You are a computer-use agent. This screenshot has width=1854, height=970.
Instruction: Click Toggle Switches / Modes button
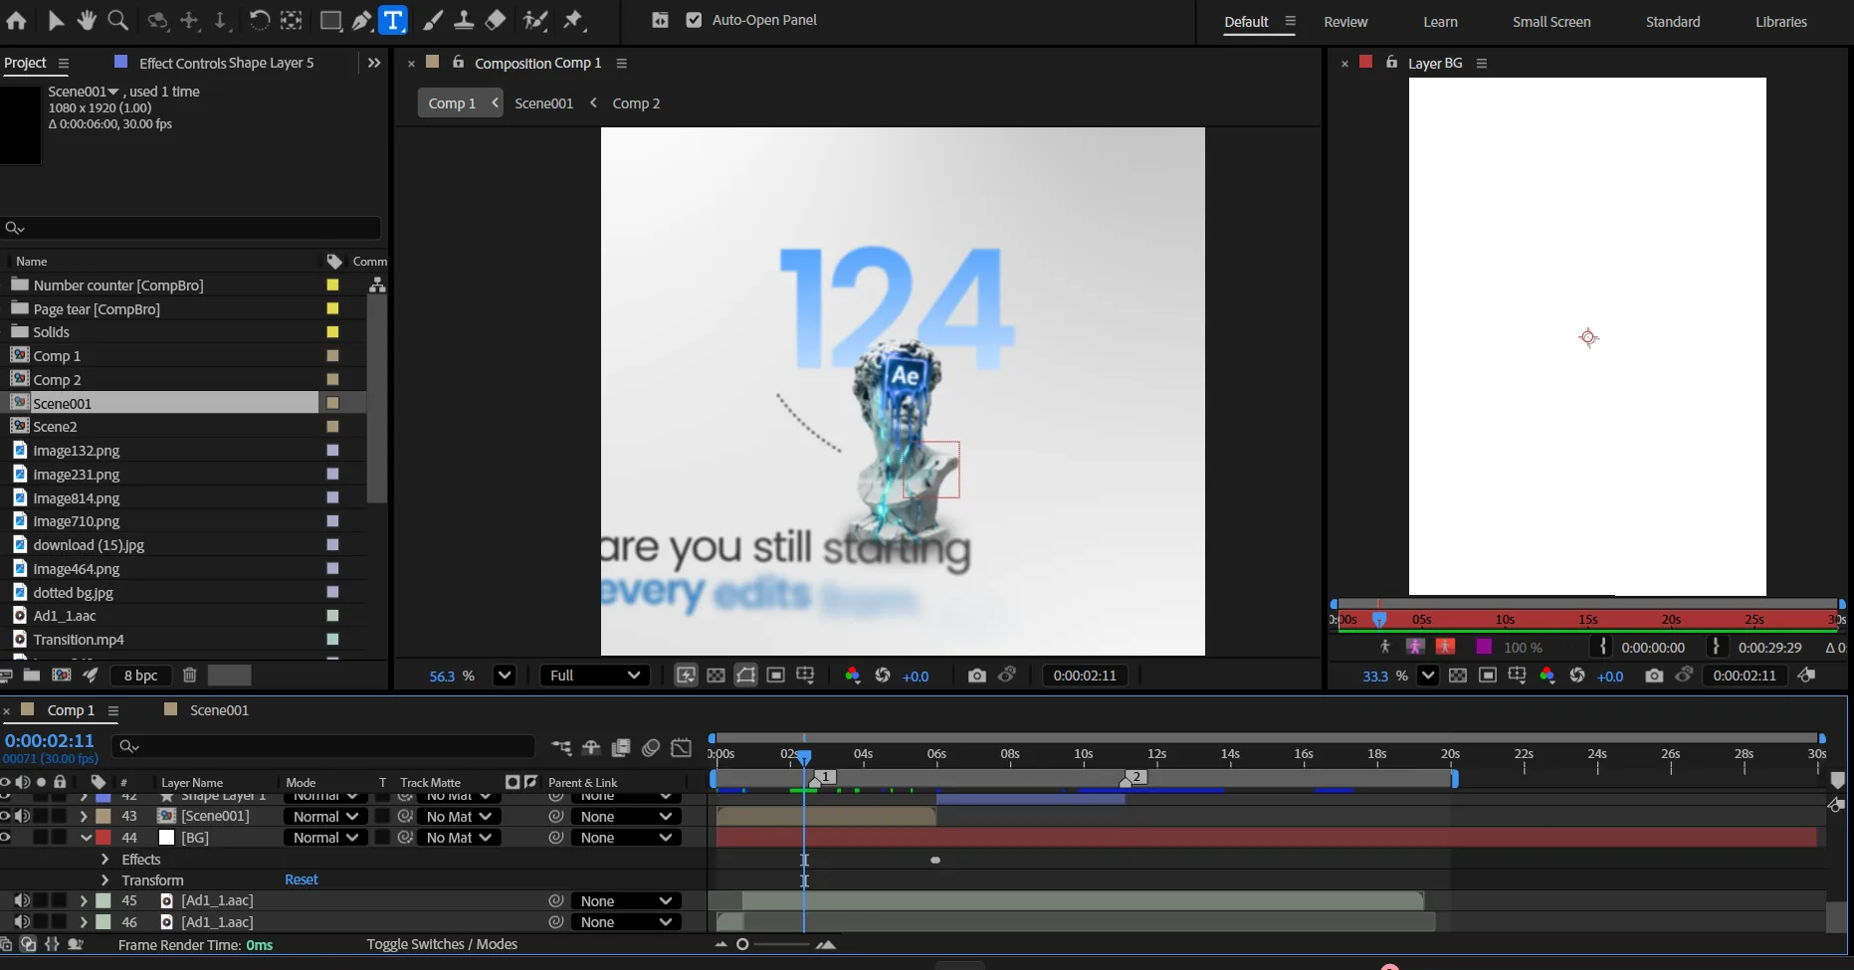tap(442, 944)
